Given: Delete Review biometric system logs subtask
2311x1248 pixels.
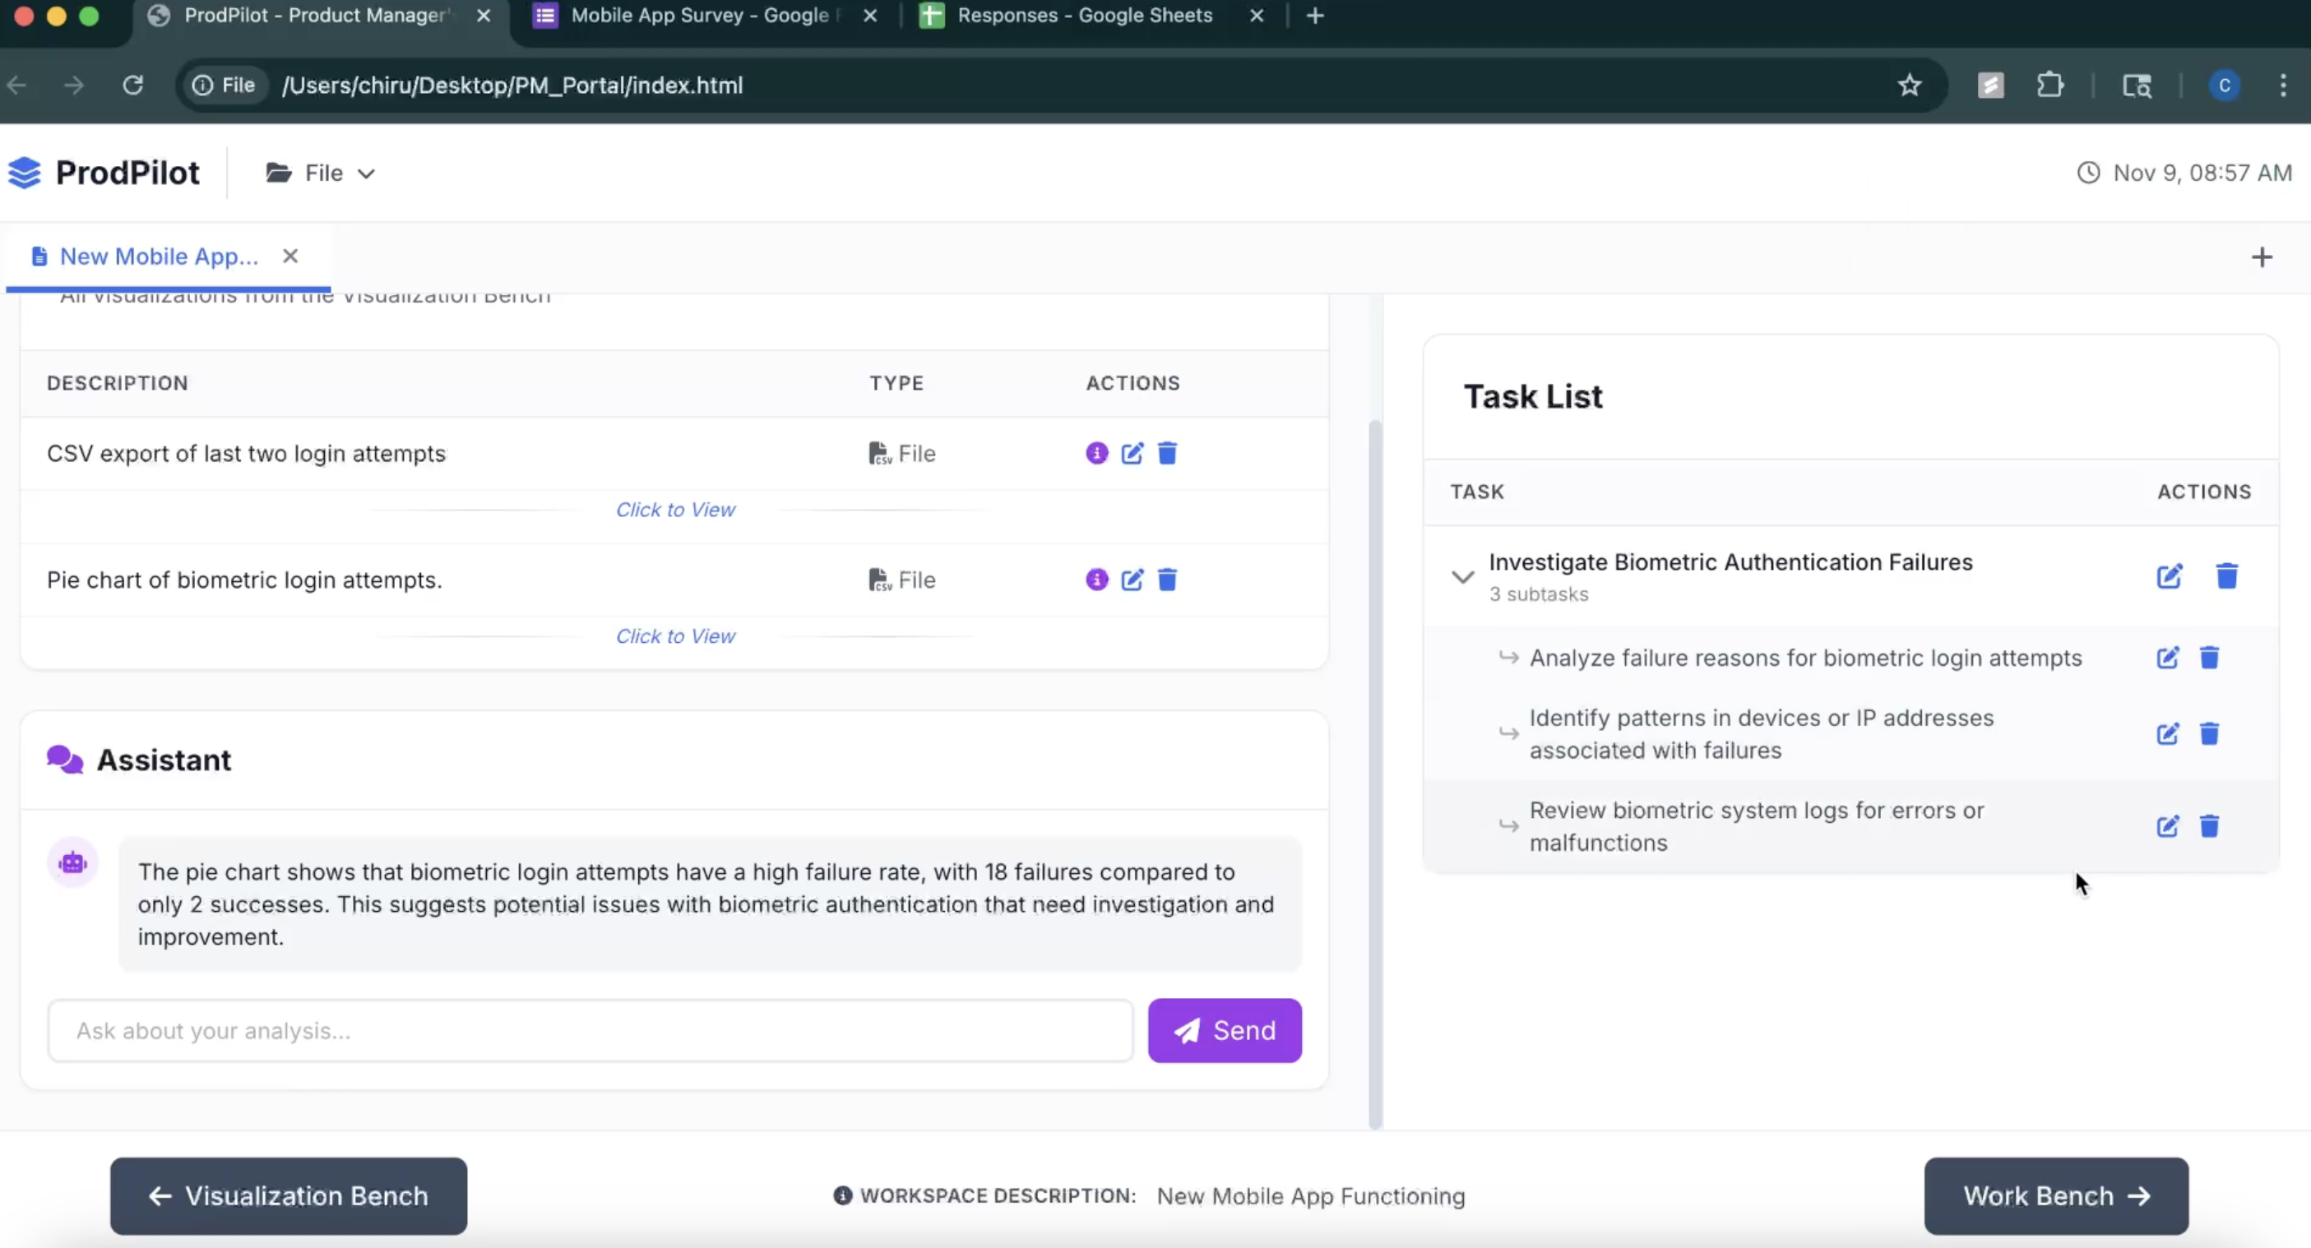Looking at the screenshot, I should coord(2209,826).
